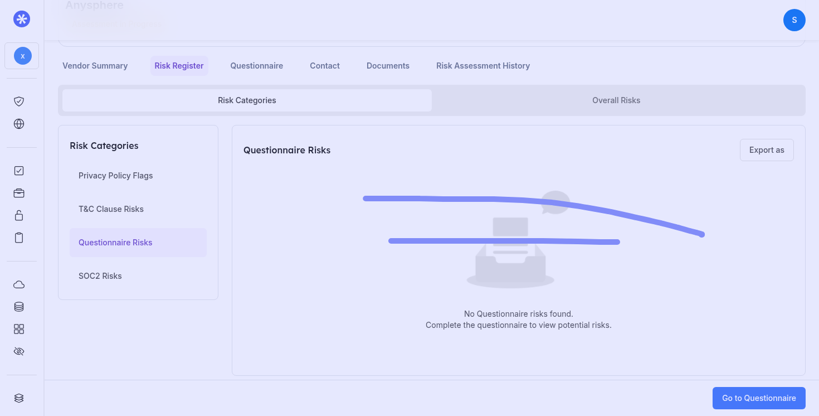Click the asterisk app logo

(22, 20)
